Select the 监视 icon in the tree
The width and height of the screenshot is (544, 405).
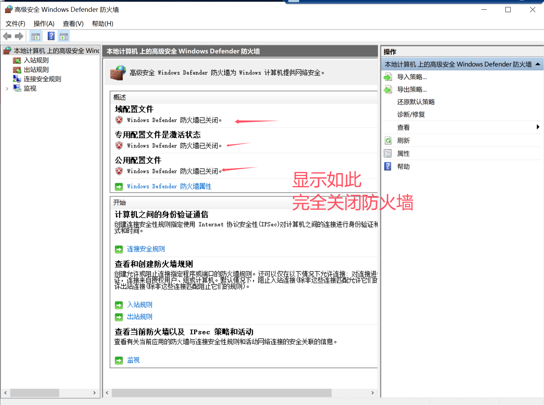tap(17, 88)
